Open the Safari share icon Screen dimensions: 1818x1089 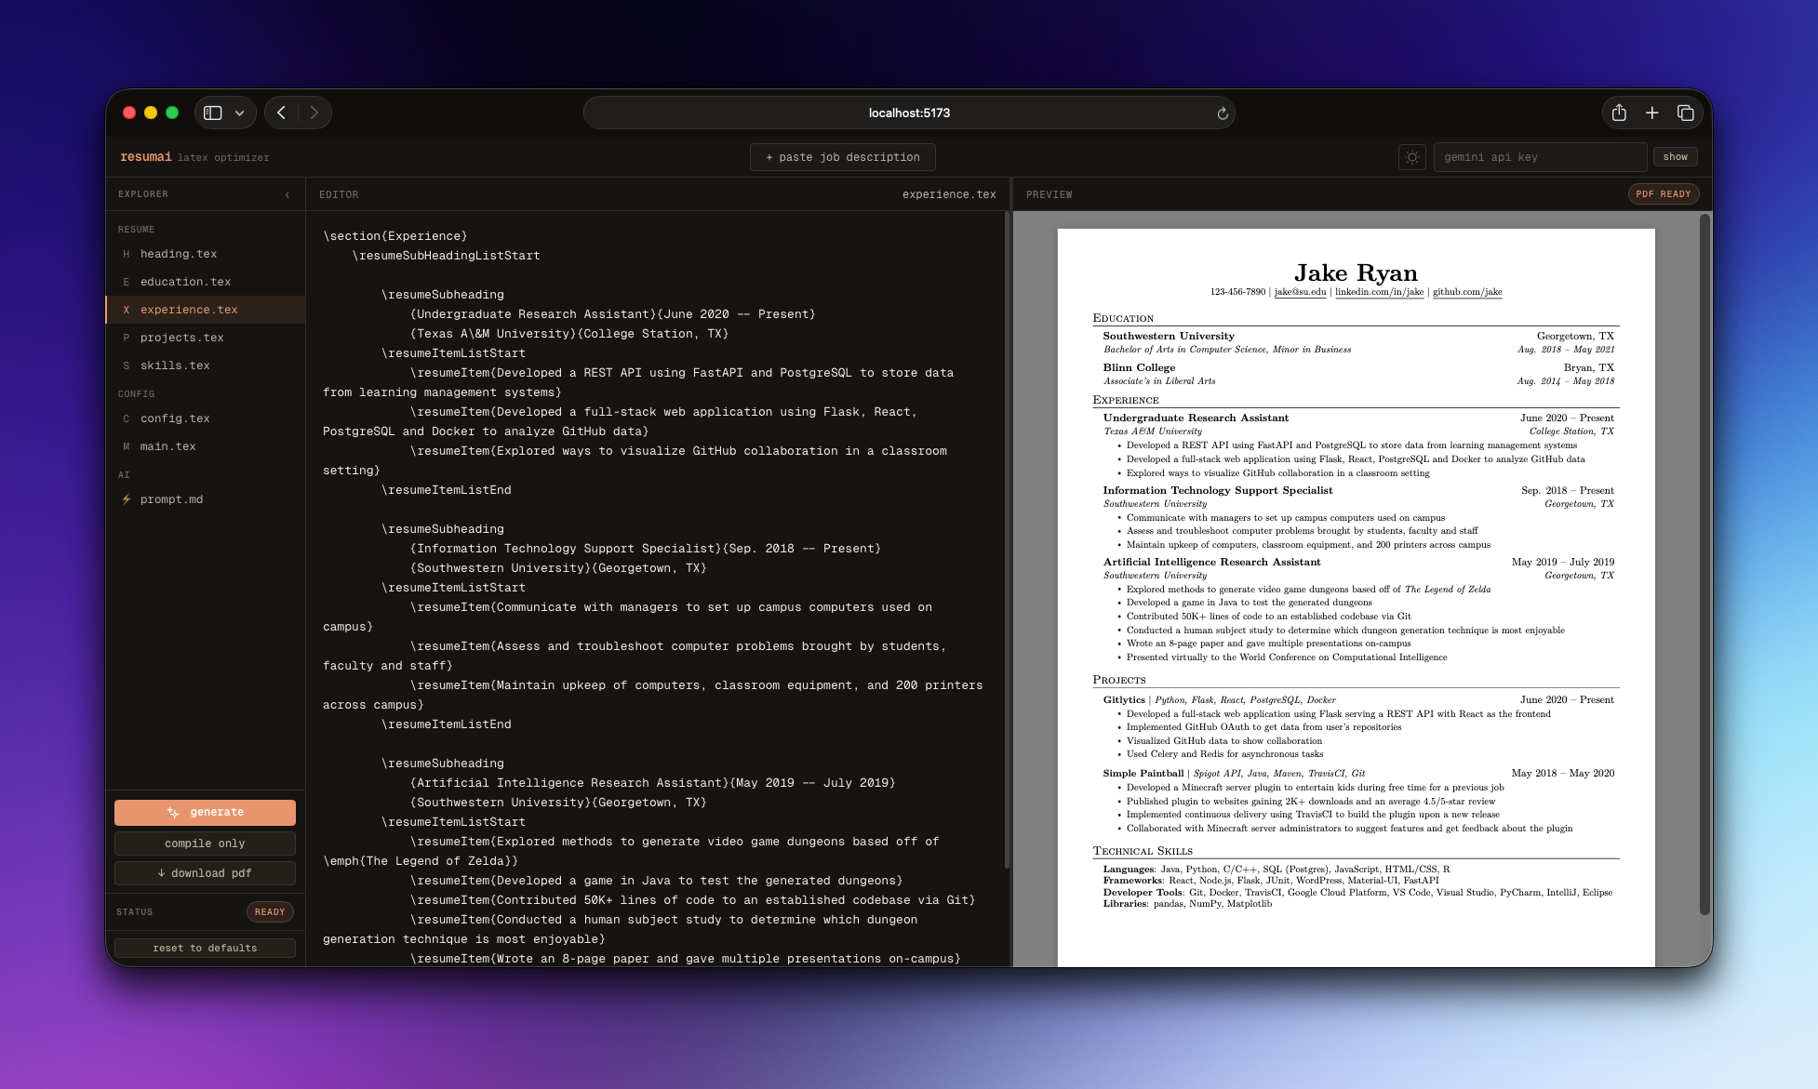tap(1619, 113)
